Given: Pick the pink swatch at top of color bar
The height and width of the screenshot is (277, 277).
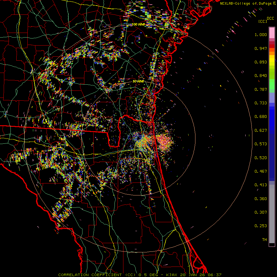Looking at the screenshot, I should (x=272, y=33).
